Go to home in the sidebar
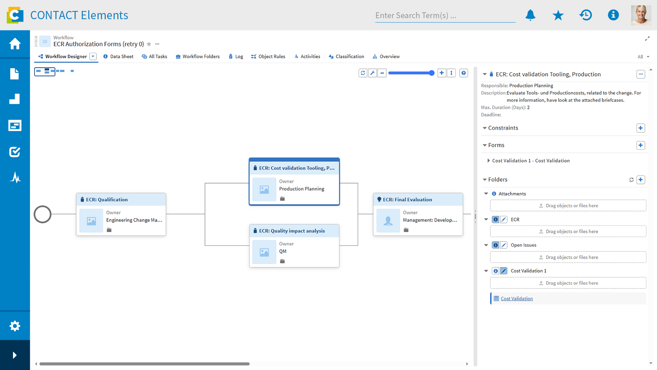 coord(15,44)
